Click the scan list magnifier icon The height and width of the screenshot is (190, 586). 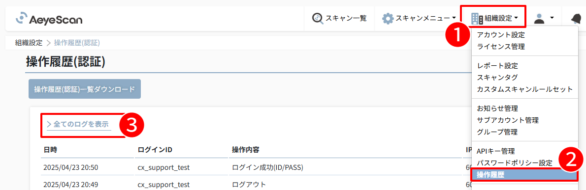click(318, 18)
